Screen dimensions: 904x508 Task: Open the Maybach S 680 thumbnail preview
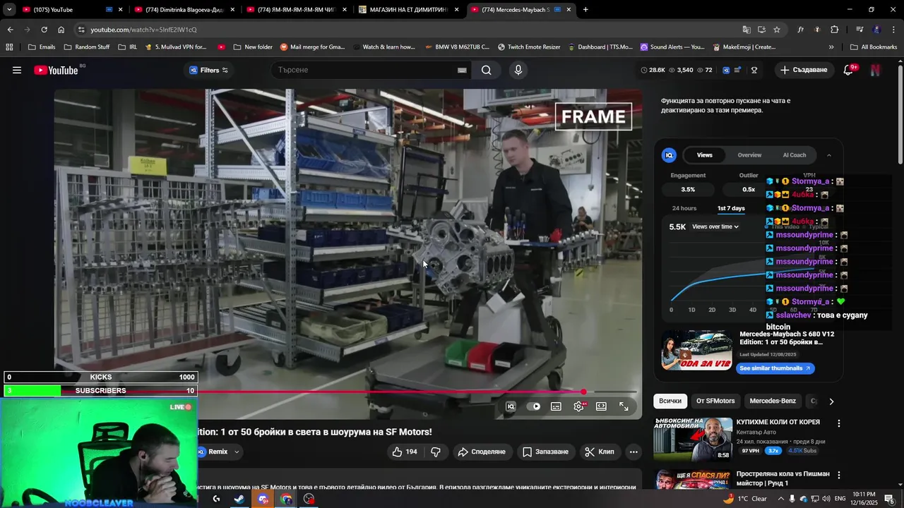click(696, 350)
